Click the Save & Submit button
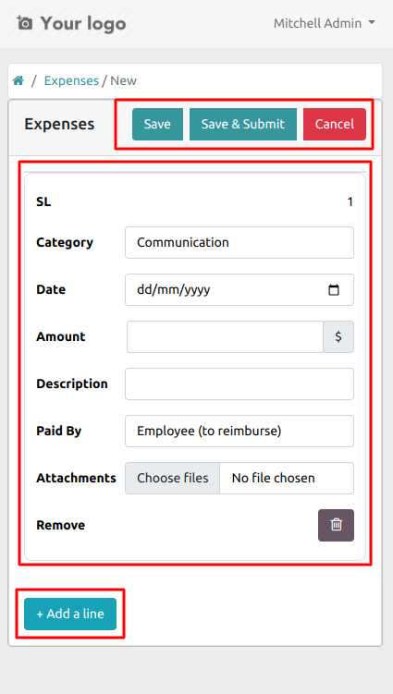This screenshot has height=694, width=393. (x=243, y=124)
